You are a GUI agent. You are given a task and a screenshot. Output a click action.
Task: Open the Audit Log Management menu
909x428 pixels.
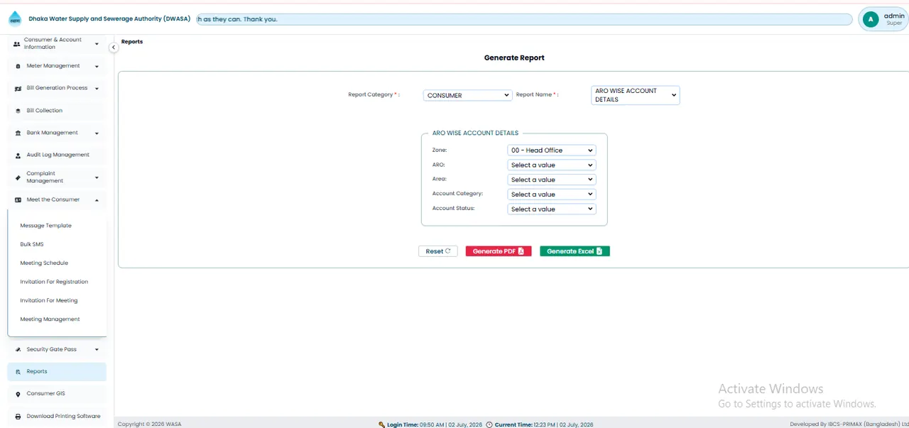pos(57,155)
